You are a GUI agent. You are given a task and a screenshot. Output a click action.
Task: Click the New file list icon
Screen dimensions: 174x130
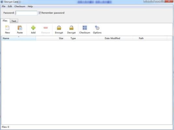tap(7, 28)
